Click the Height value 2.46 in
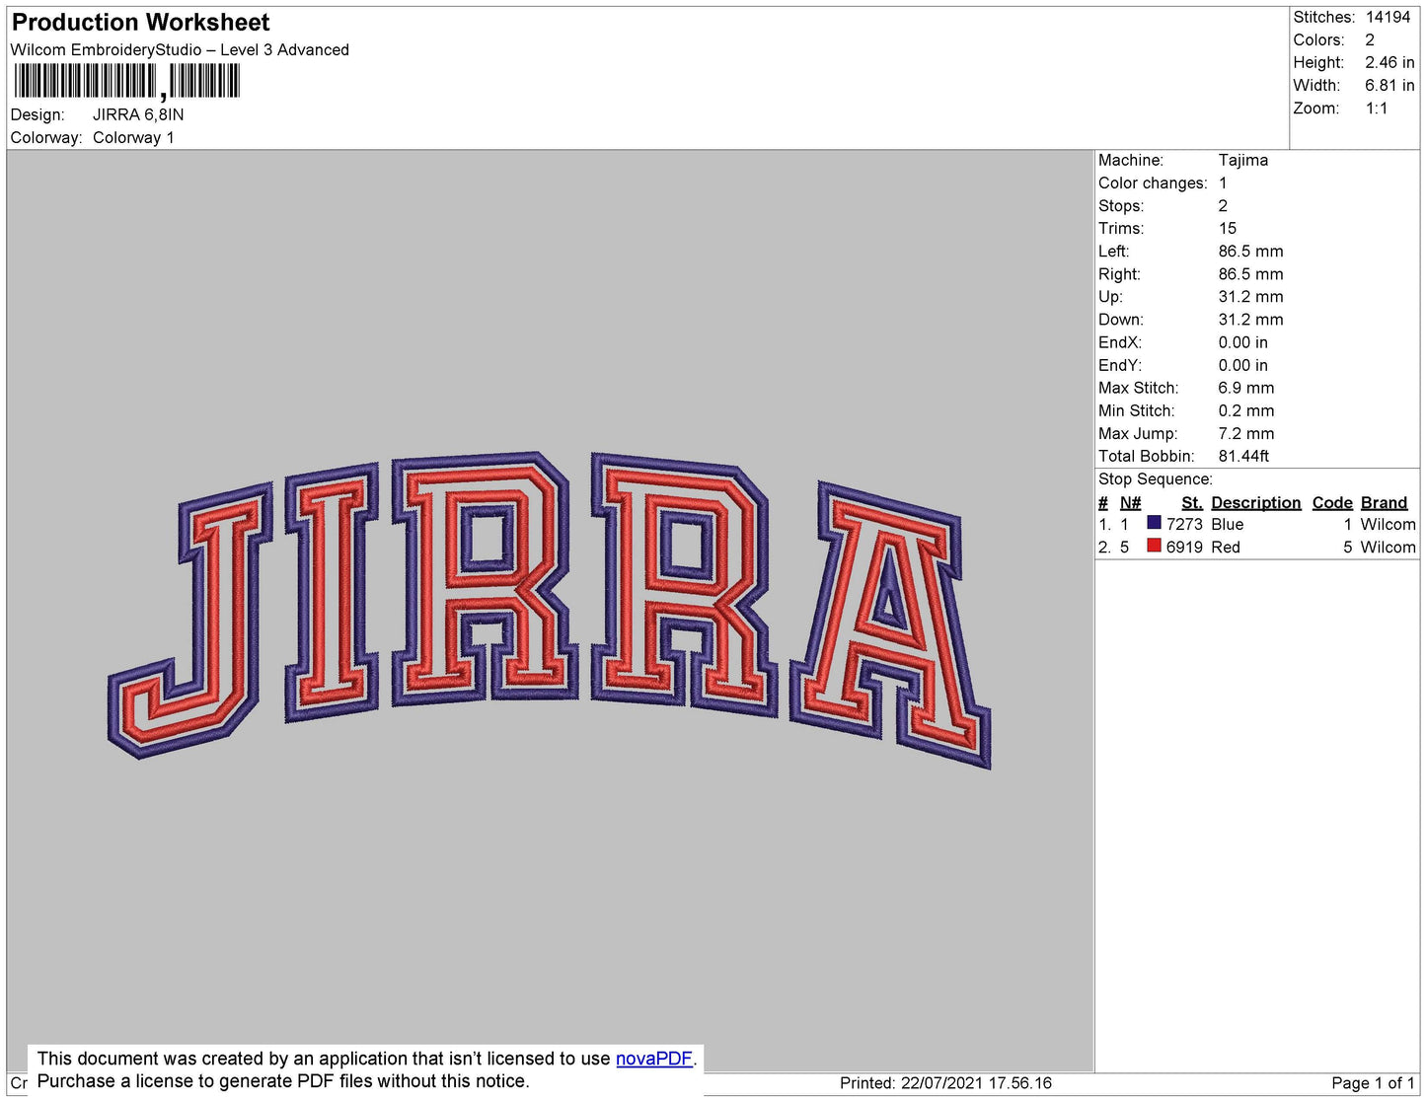 (x=1389, y=63)
